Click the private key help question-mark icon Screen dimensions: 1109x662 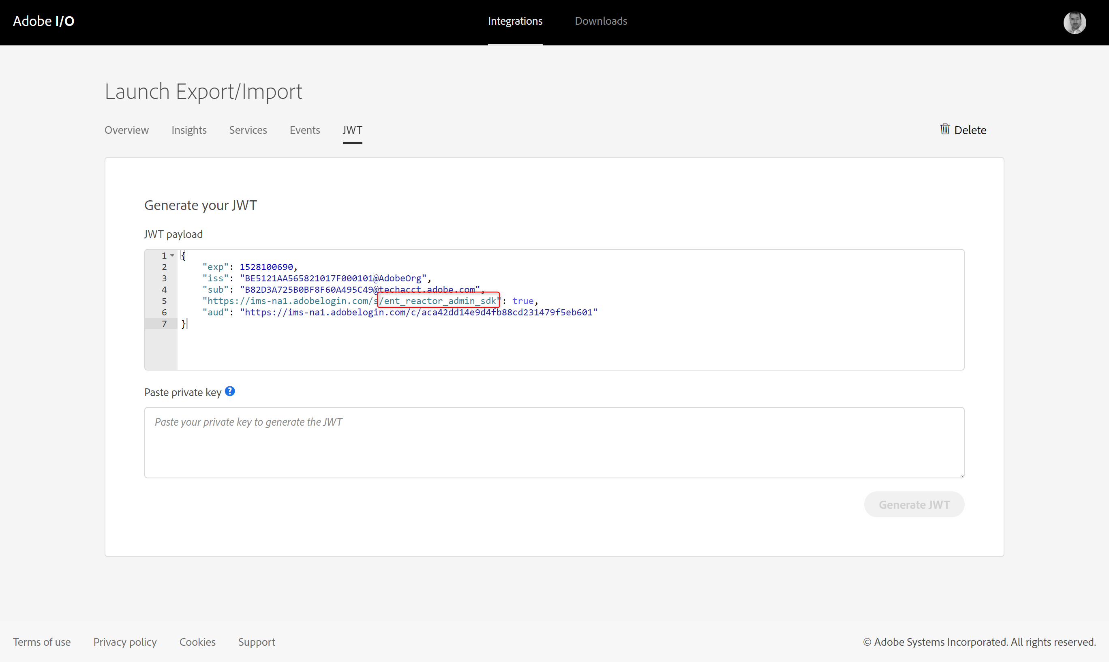tap(230, 391)
